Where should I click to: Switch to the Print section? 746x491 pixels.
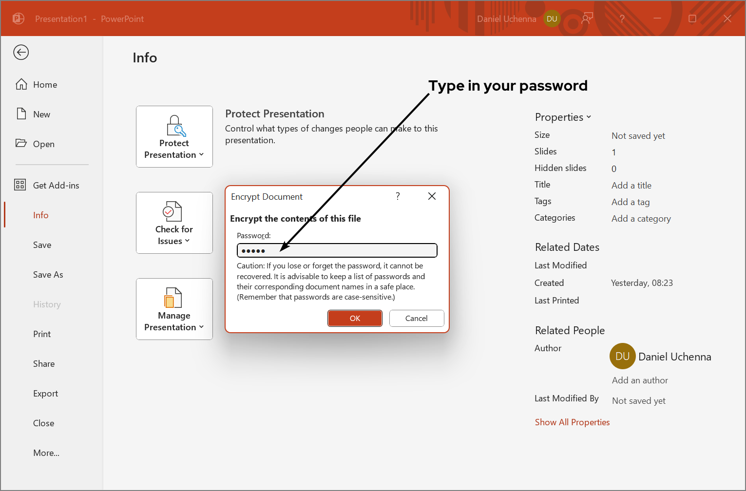[x=41, y=334]
